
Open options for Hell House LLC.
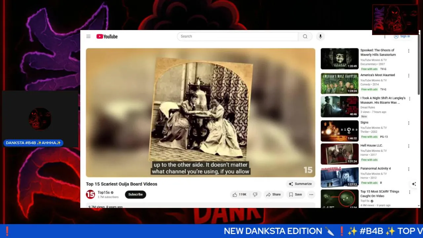409,146
